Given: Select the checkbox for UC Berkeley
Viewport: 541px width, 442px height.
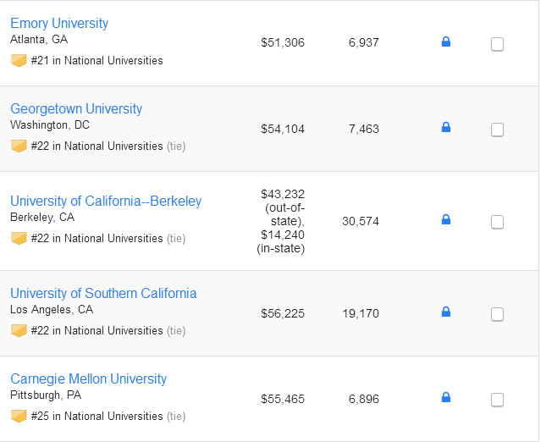Looking at the screenshot, I should click(498, 222).
